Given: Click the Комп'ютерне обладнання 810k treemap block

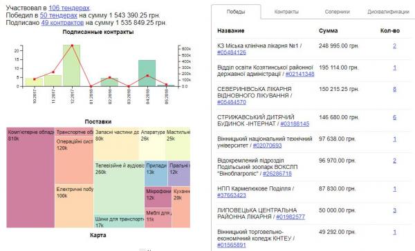Looking at the screenshot, I should point(30,178).
